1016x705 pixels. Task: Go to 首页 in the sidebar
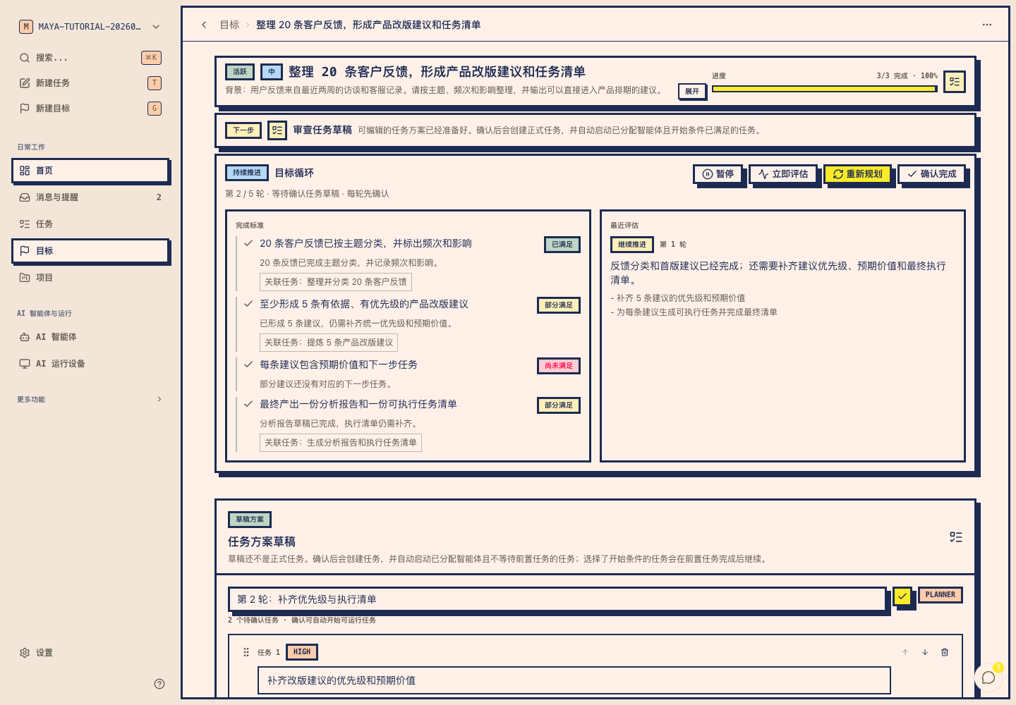(90, 171)
